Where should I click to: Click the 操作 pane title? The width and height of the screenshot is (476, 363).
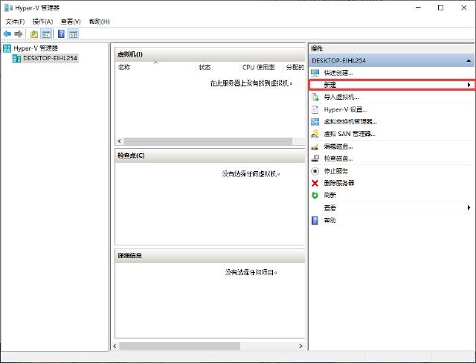point(317,48)
